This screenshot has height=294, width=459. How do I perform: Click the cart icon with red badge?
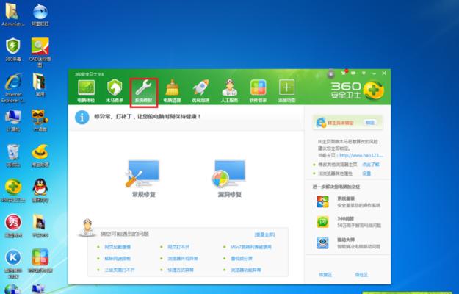coord(344,73)
